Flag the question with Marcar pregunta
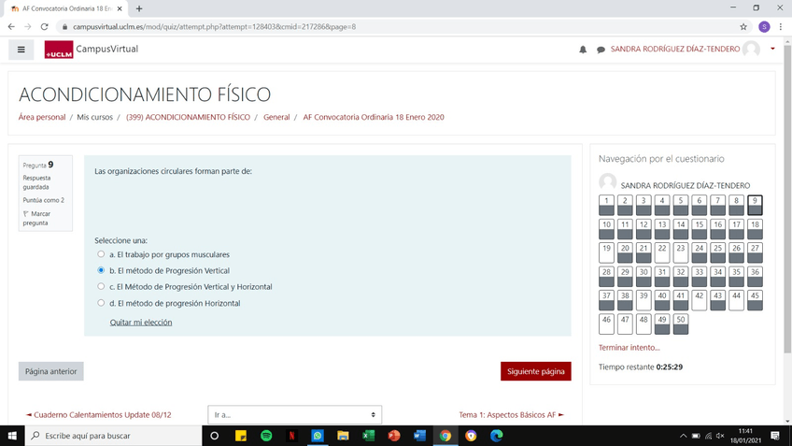 [36, 218]
